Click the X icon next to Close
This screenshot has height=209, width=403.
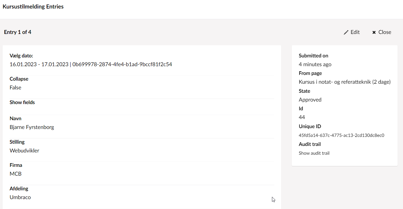pos(374,32)
